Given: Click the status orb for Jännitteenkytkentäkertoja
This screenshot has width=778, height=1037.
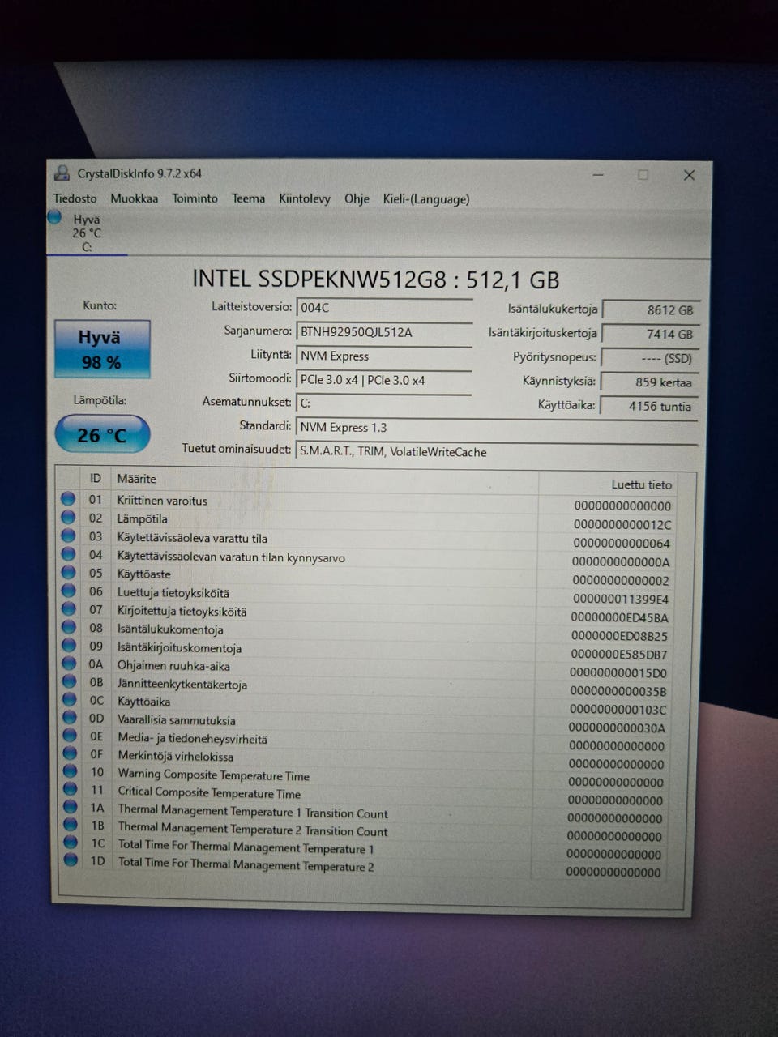Looking at the screenshot, I should coord(69,682).
